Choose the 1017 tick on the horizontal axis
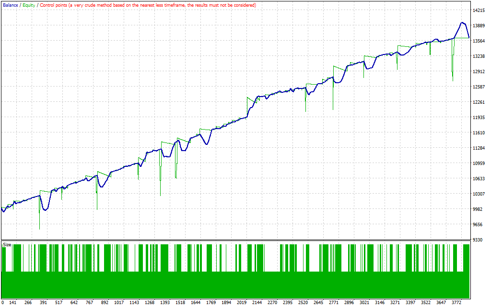 coord(119,302)
